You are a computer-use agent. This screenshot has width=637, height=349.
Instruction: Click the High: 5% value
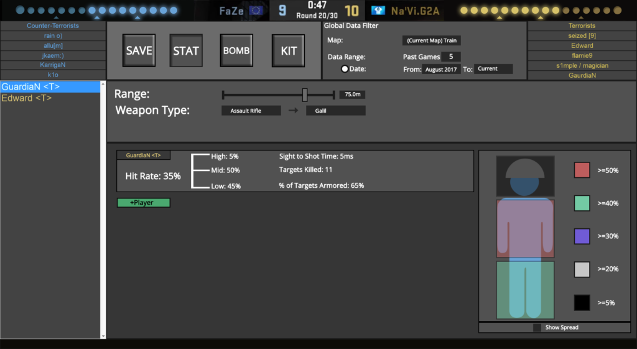pyautogui.click(x=225, y=156)
